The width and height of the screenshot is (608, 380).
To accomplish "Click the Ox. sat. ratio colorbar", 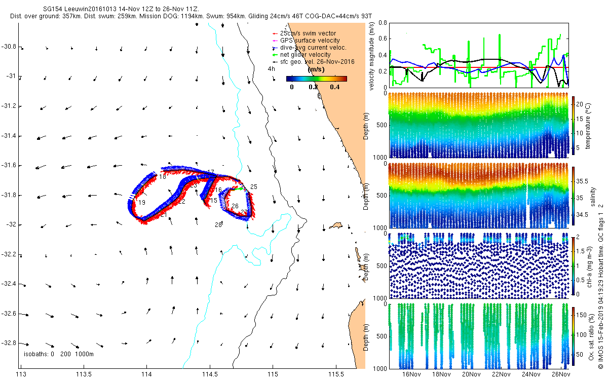I will pyautogui.click(x=573, y=336).
